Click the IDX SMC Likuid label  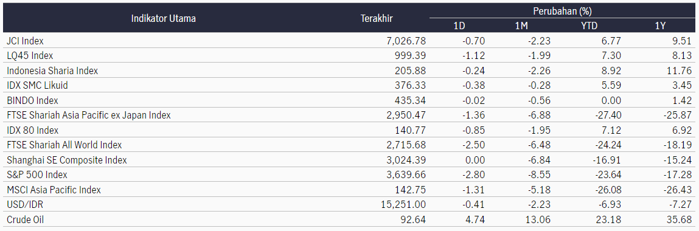click(x=38, y=86)
